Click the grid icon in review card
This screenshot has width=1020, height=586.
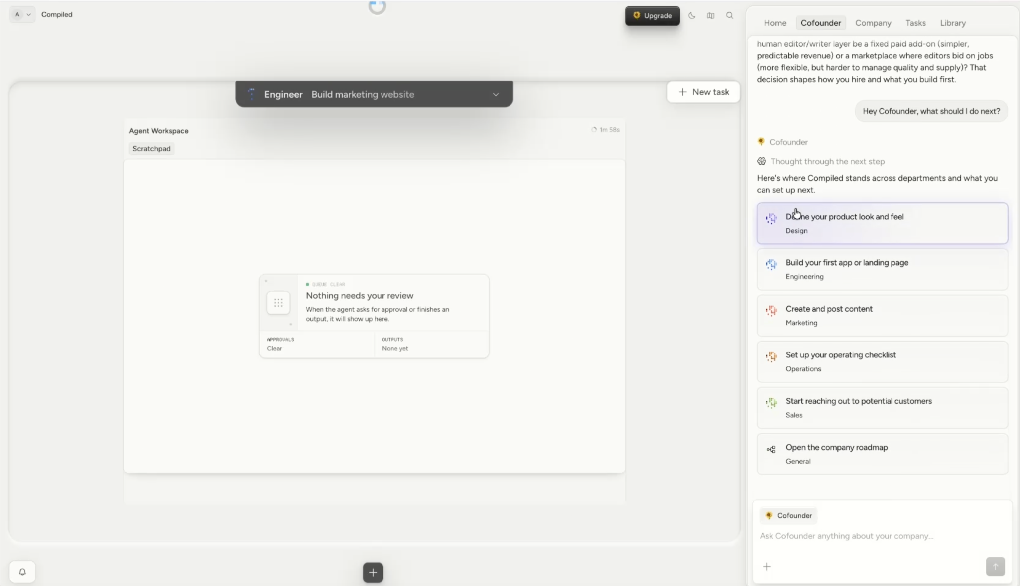tap(278, 303)
